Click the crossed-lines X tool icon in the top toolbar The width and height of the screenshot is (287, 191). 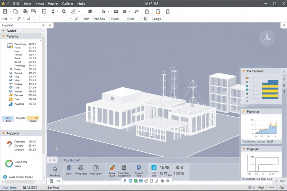pos(73,12)
